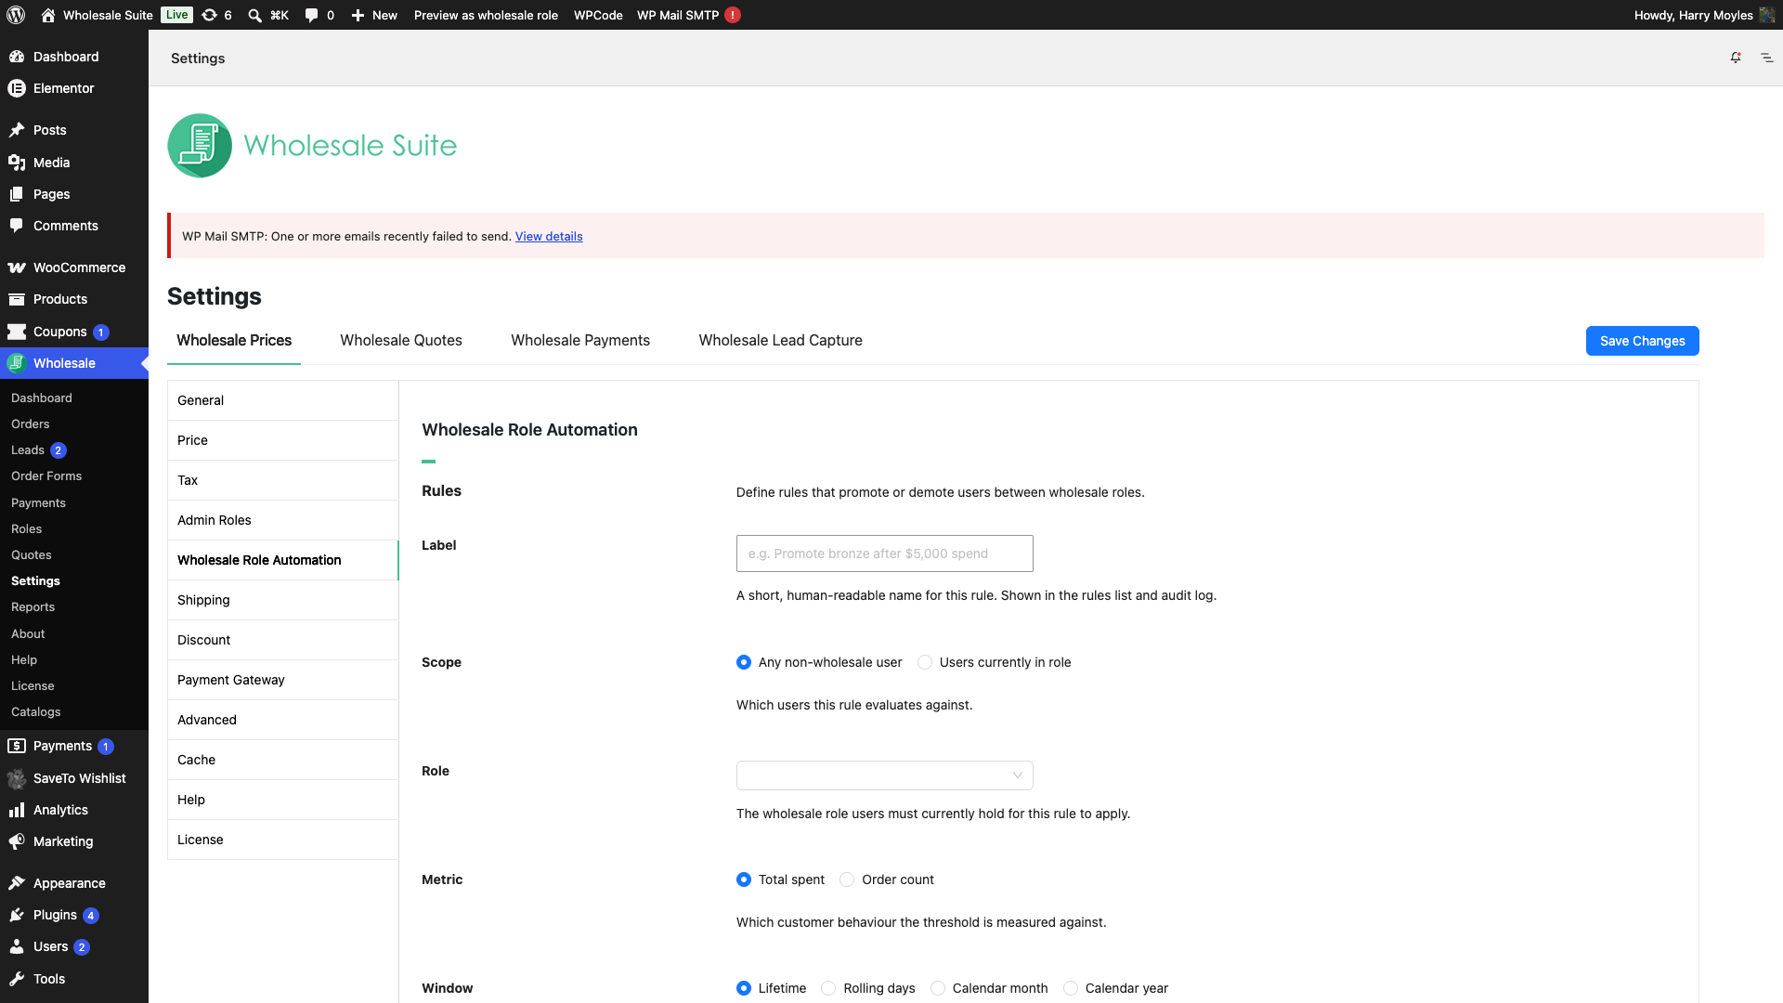Click the Payments dollar icon in sidebar
1783x1003 pixels.
(17, 746)
